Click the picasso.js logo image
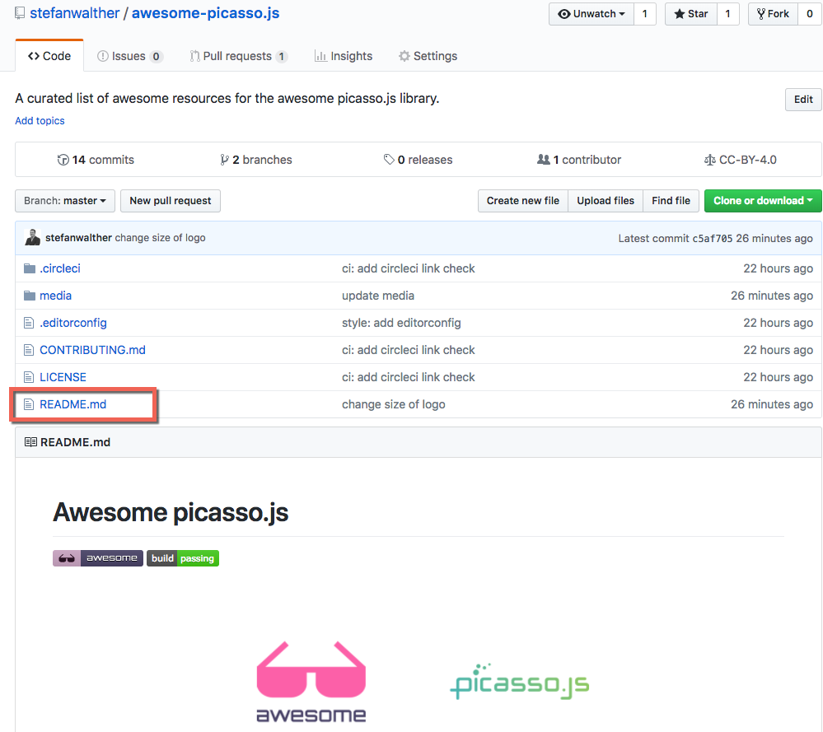823x732 pixels. (520, 681)
